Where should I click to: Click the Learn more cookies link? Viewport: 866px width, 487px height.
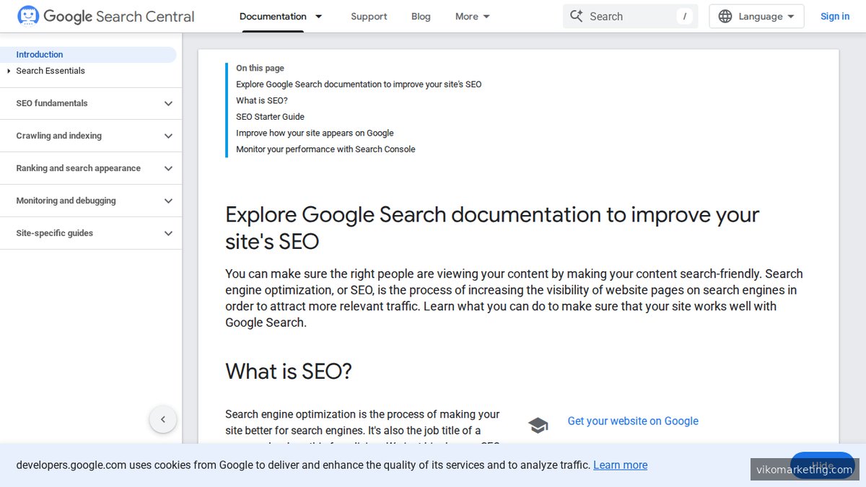(620, 465)
